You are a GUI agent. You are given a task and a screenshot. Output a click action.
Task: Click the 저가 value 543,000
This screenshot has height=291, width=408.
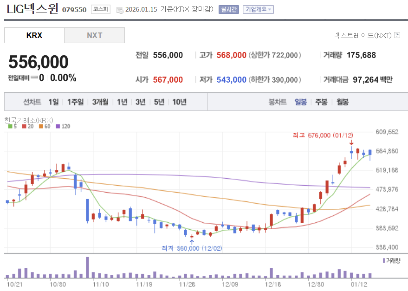click(231, 79)
